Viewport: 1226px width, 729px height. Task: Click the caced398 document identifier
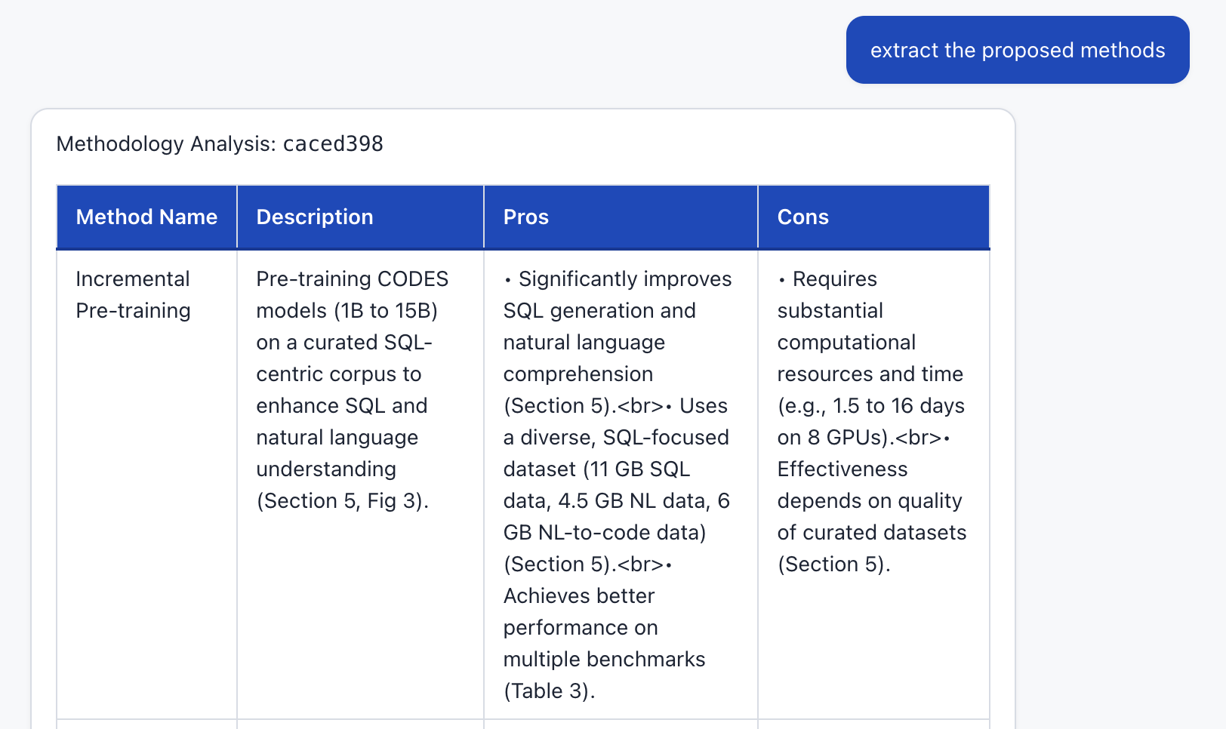click(x=334, y=144)
